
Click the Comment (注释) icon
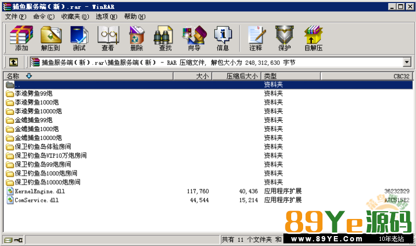coord(256,38)
